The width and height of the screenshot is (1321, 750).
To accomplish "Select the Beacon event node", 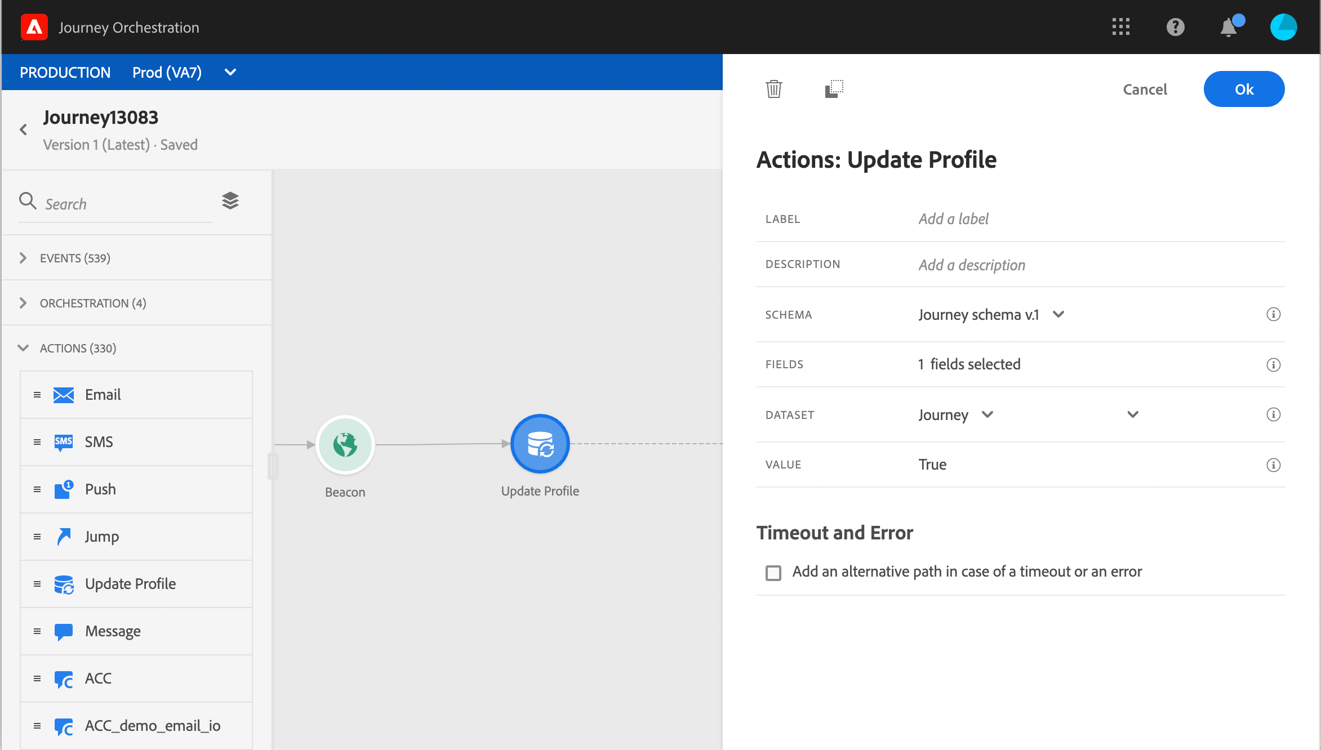I will coord(345,444).
